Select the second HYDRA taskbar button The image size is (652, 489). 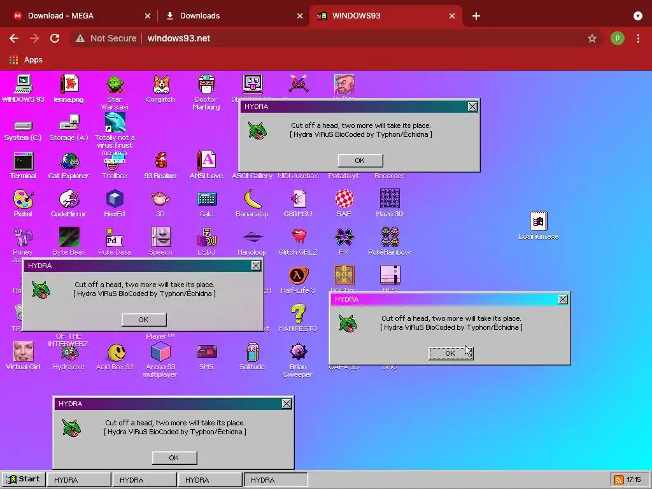pyautogui.click(x=145, y=480)
